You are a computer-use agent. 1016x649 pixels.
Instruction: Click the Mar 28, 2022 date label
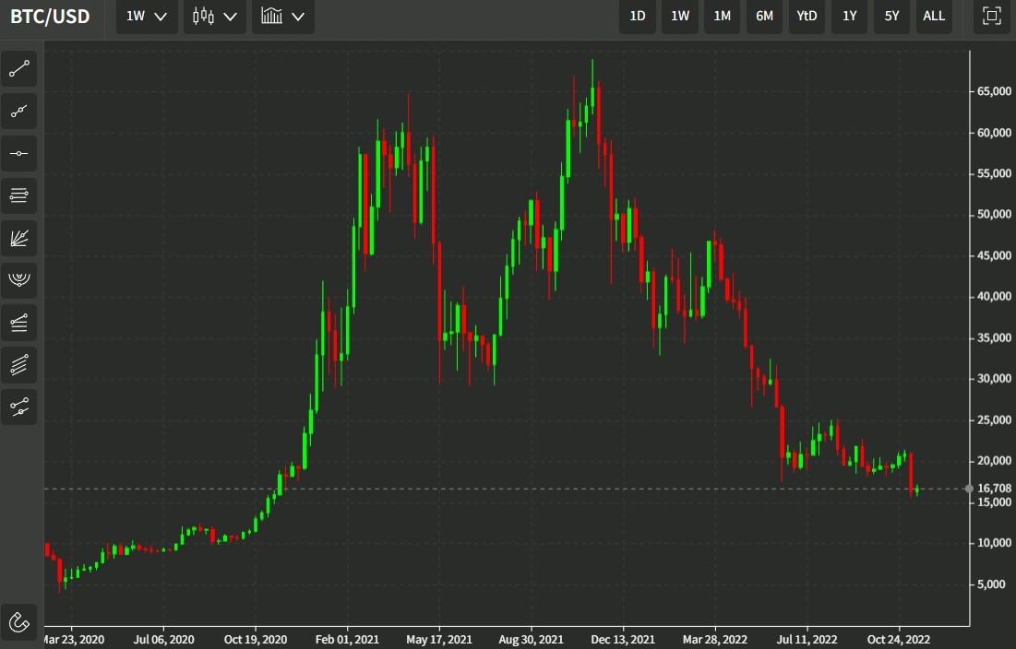pyautogui.click(x=715, y=639)
